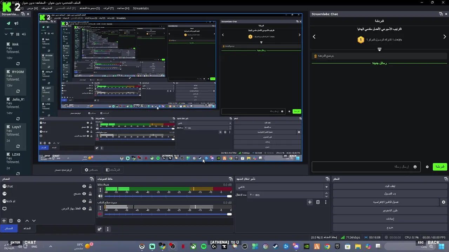Open the scene transition type dropdown

[282, 187]
